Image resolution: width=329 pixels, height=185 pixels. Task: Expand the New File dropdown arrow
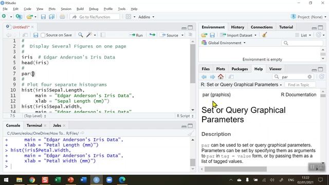pos(11,17)
